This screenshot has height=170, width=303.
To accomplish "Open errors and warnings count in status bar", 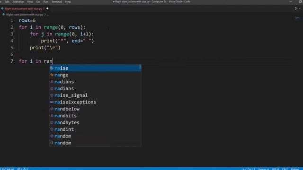I will click(23, 169).
